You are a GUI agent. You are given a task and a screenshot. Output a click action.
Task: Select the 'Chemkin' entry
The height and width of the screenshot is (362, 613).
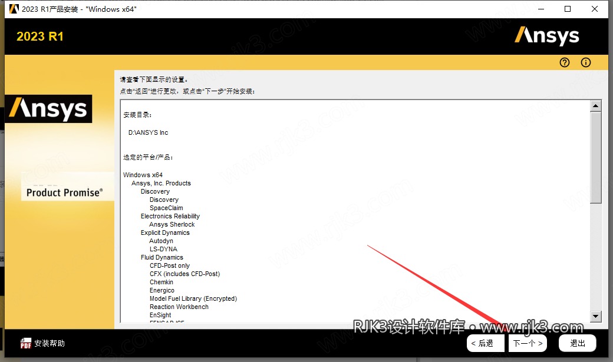click(161, 282)
